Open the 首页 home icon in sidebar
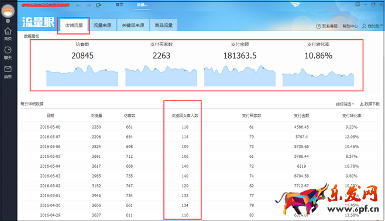 coord(8,31)
